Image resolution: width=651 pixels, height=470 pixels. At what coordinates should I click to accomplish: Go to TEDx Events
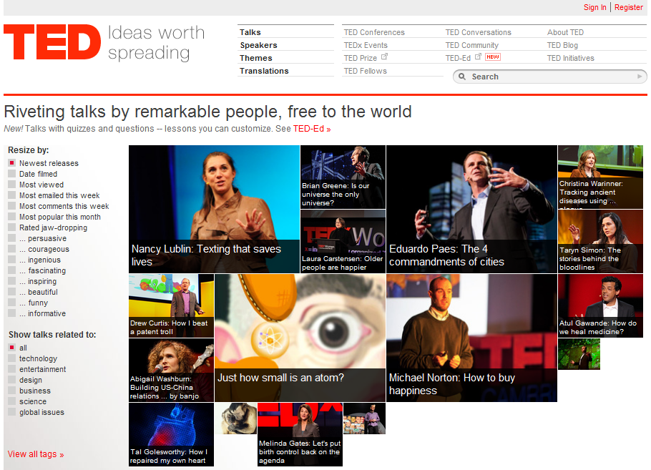pos(366,45)
